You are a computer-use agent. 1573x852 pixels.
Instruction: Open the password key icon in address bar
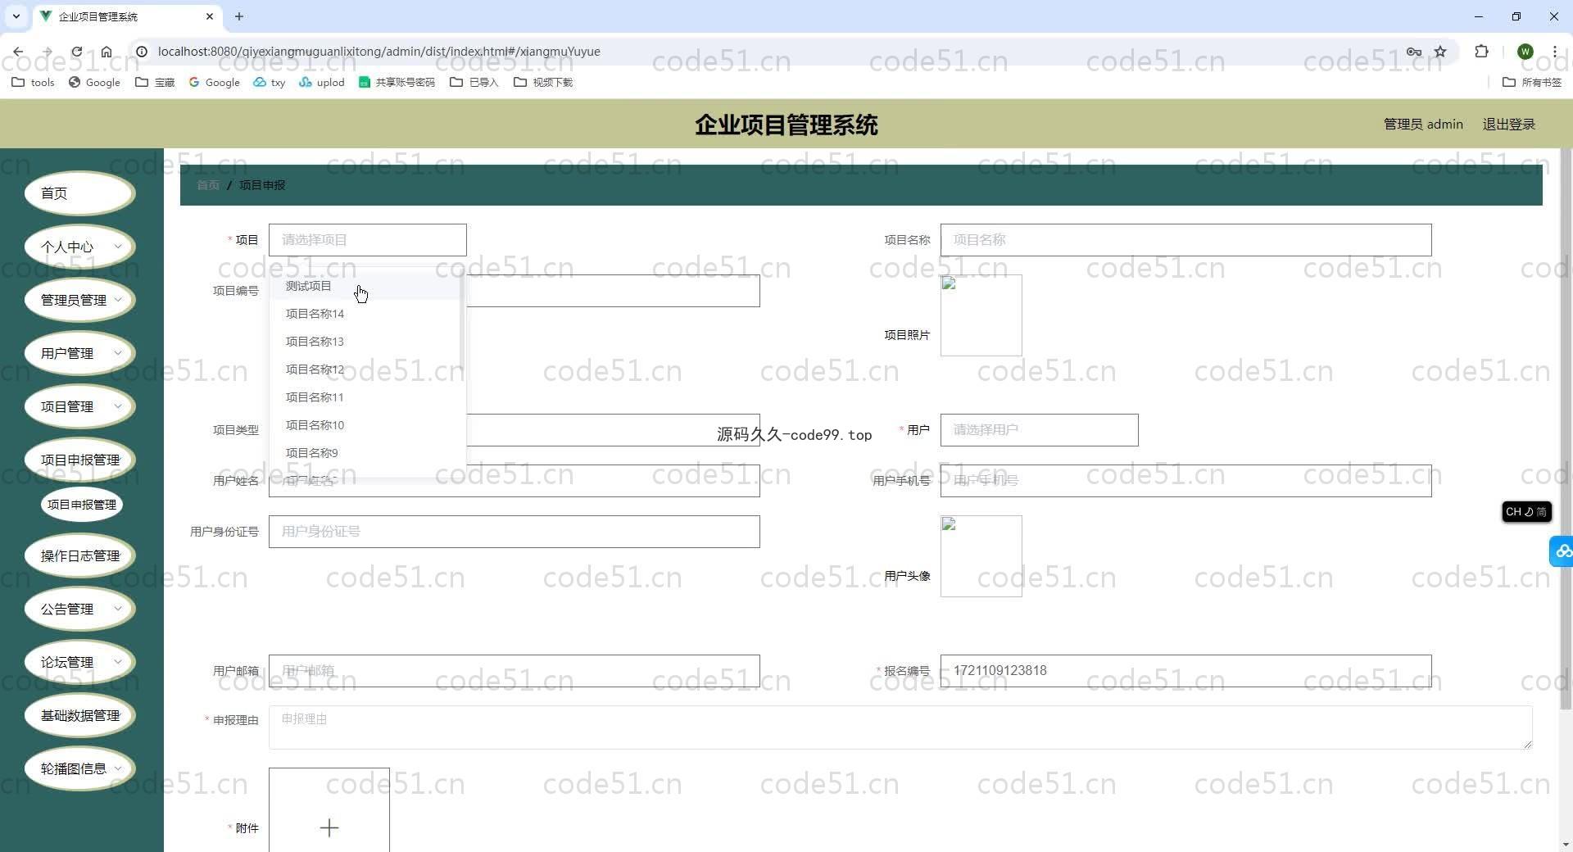click(1414, 52)
